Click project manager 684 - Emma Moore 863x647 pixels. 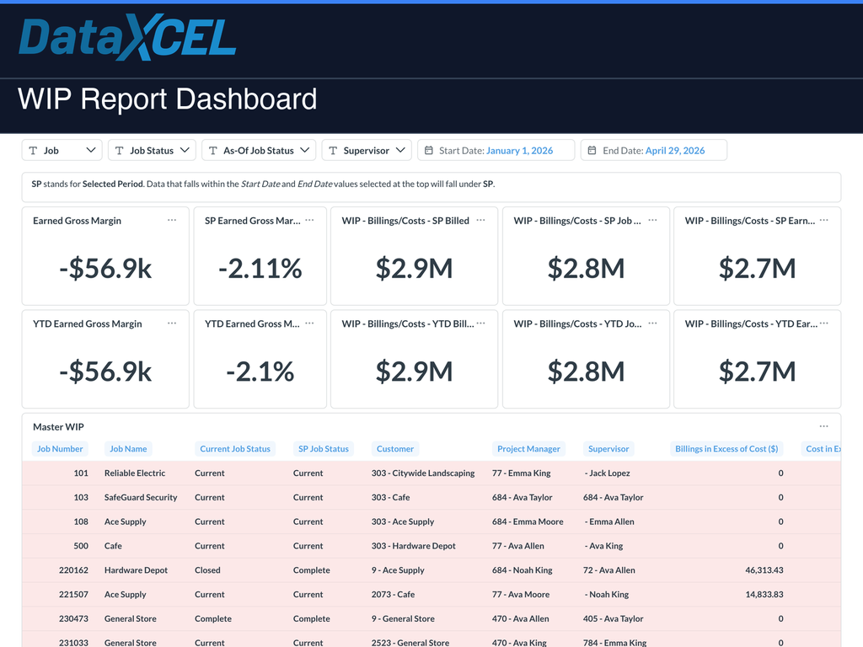[528, 521]
